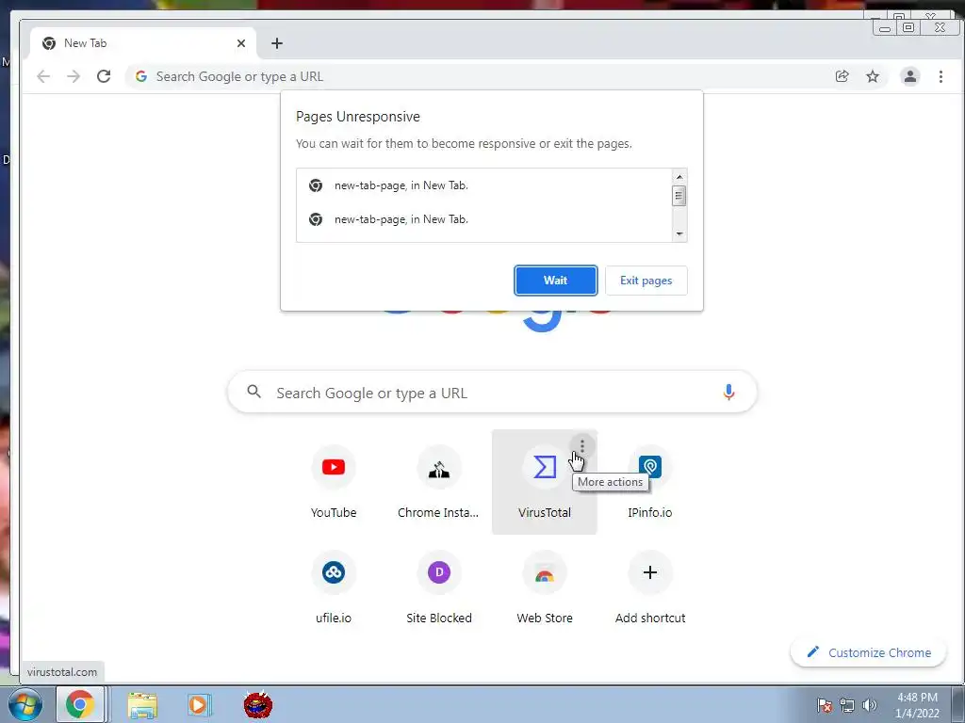Screen dimensions: 965x723
Task: Click scroll down arrow in unresponsive pages list
Action: tap(679, 233)
